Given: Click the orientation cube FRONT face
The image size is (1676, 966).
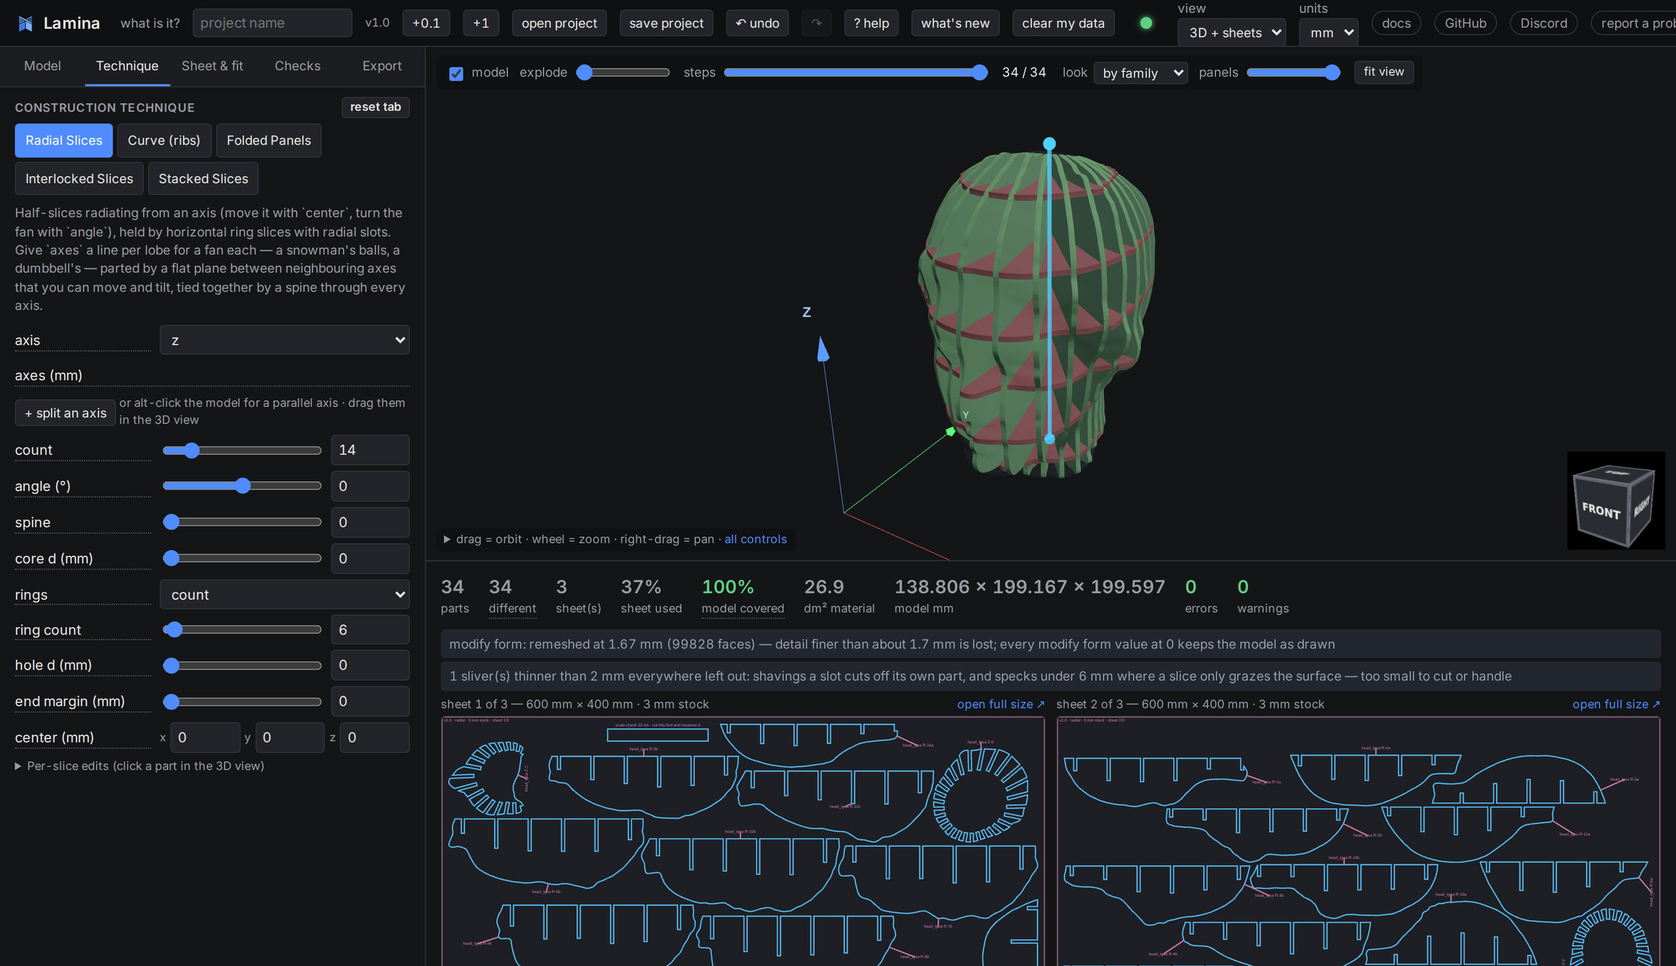Looking at the screenshot, I should (x=1601, y=511).
